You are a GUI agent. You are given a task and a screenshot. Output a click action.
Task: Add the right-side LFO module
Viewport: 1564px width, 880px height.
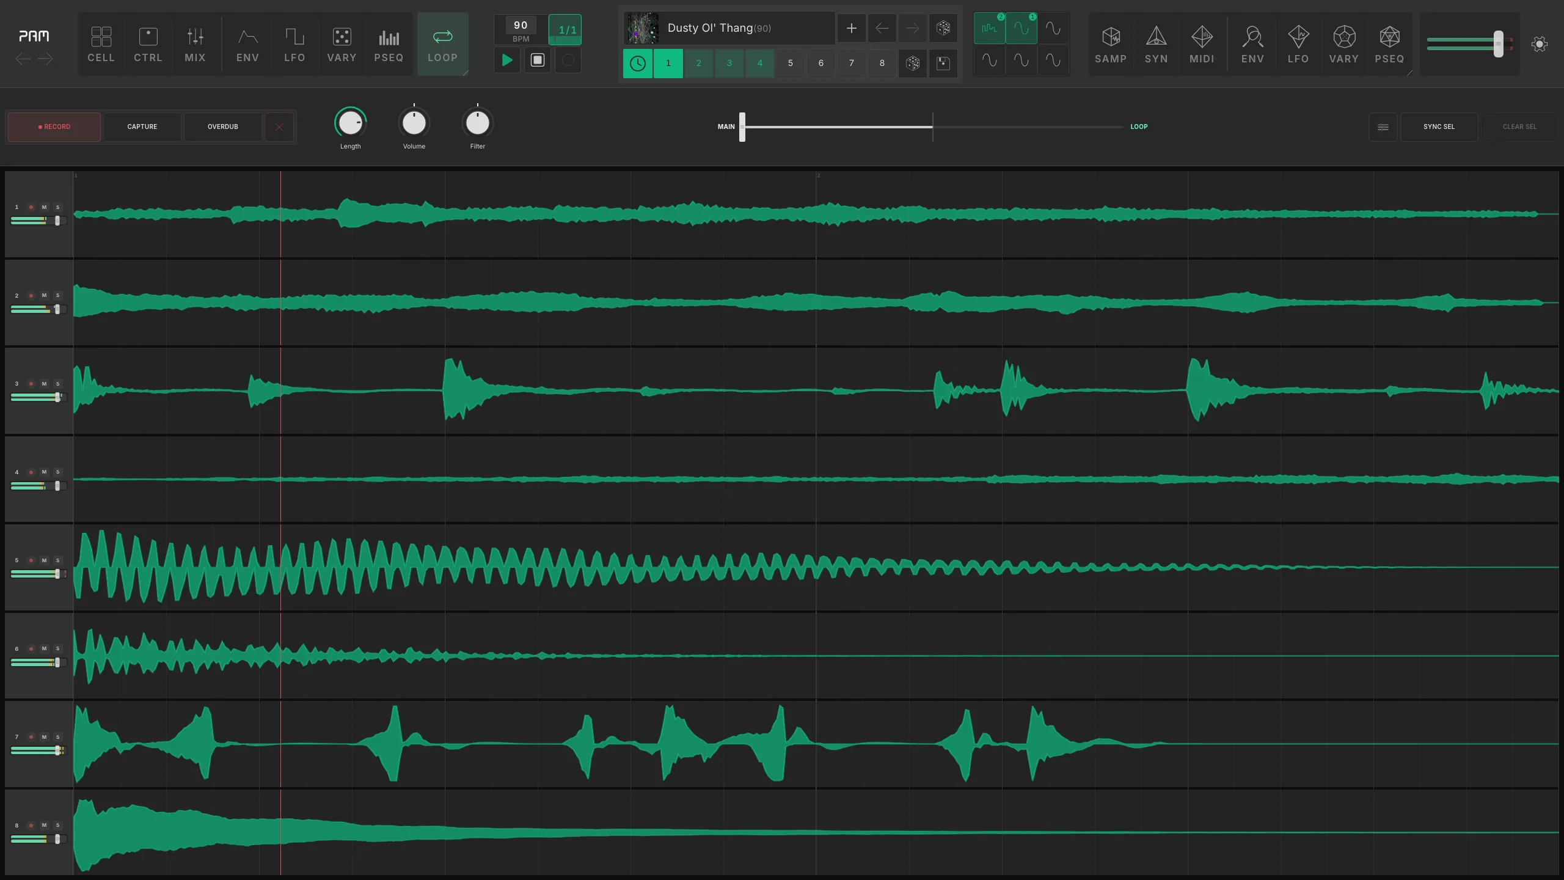(1298, 44)
